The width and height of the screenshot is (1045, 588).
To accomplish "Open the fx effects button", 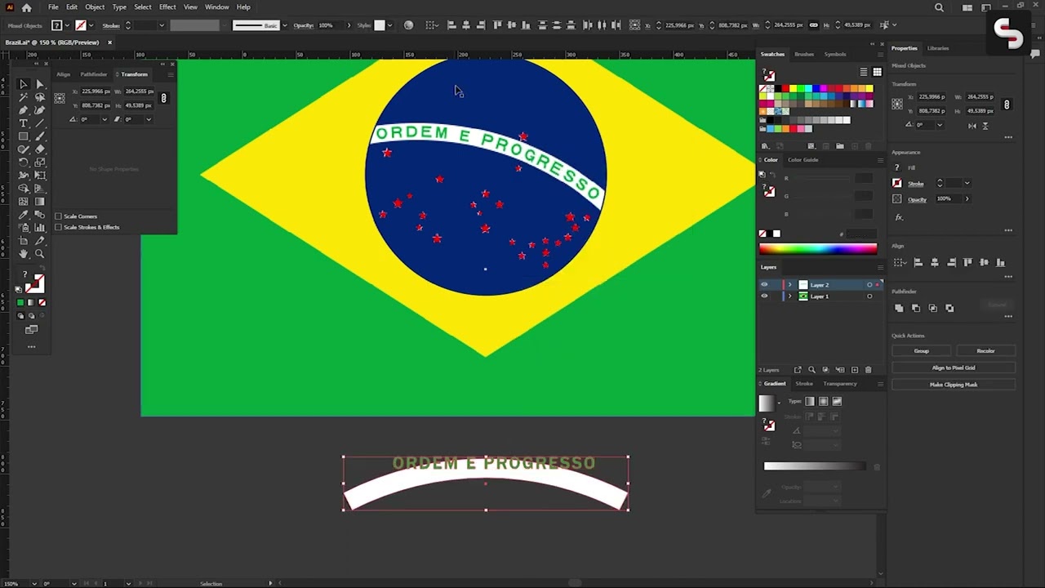I will [899, 217].
